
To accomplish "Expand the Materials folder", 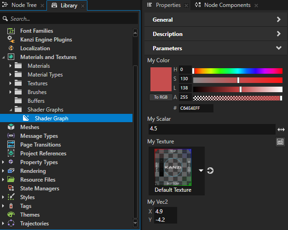I will [10, 66].
